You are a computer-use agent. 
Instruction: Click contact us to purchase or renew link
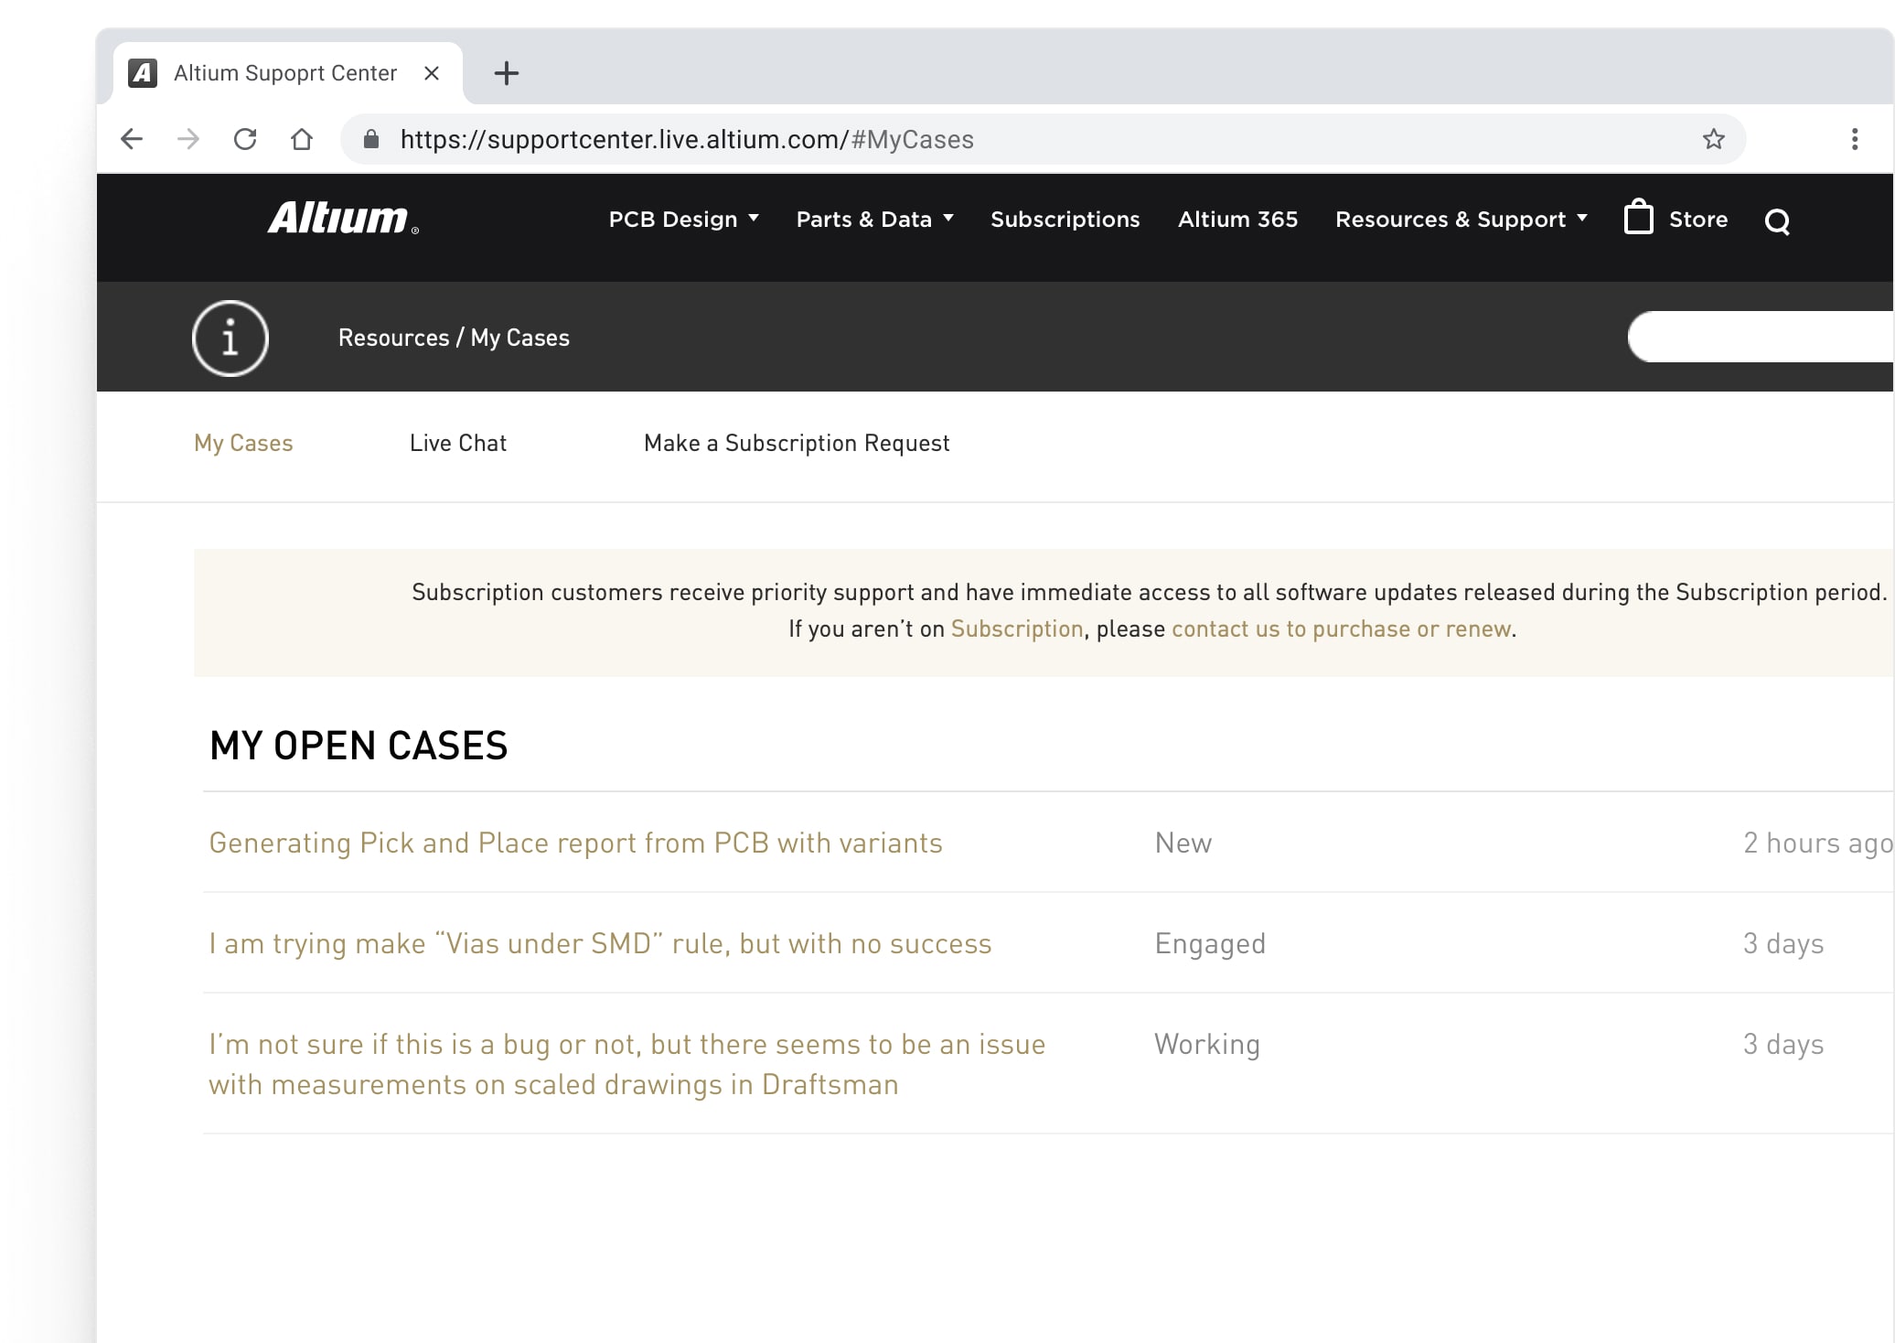coord(1341,629)
